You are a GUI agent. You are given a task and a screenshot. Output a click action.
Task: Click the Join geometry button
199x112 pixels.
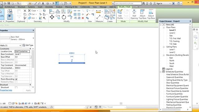coord(32,18)
